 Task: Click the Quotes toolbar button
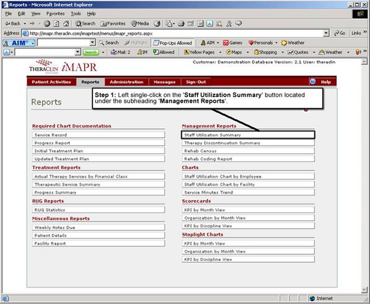click(x=298, y=52)
